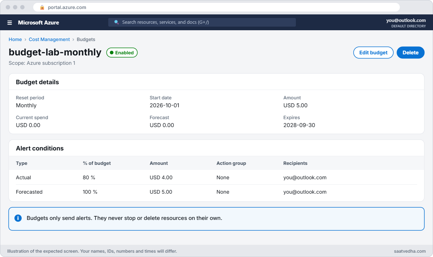Click the Expires label

point(292,117)
